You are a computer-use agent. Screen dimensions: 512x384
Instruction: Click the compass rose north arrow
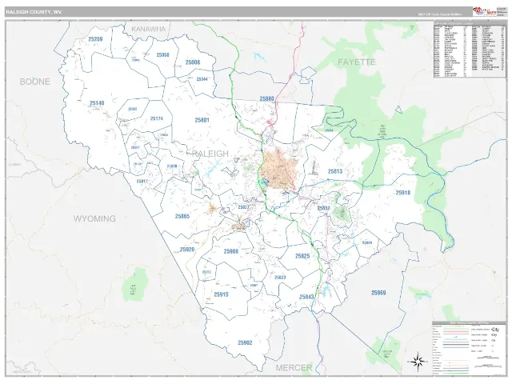(x=418, y=361)
